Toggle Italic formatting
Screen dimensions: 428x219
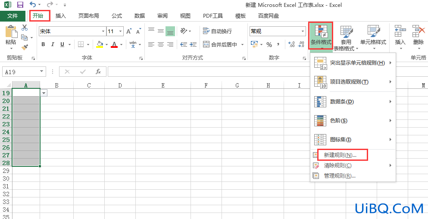[53, 44]
